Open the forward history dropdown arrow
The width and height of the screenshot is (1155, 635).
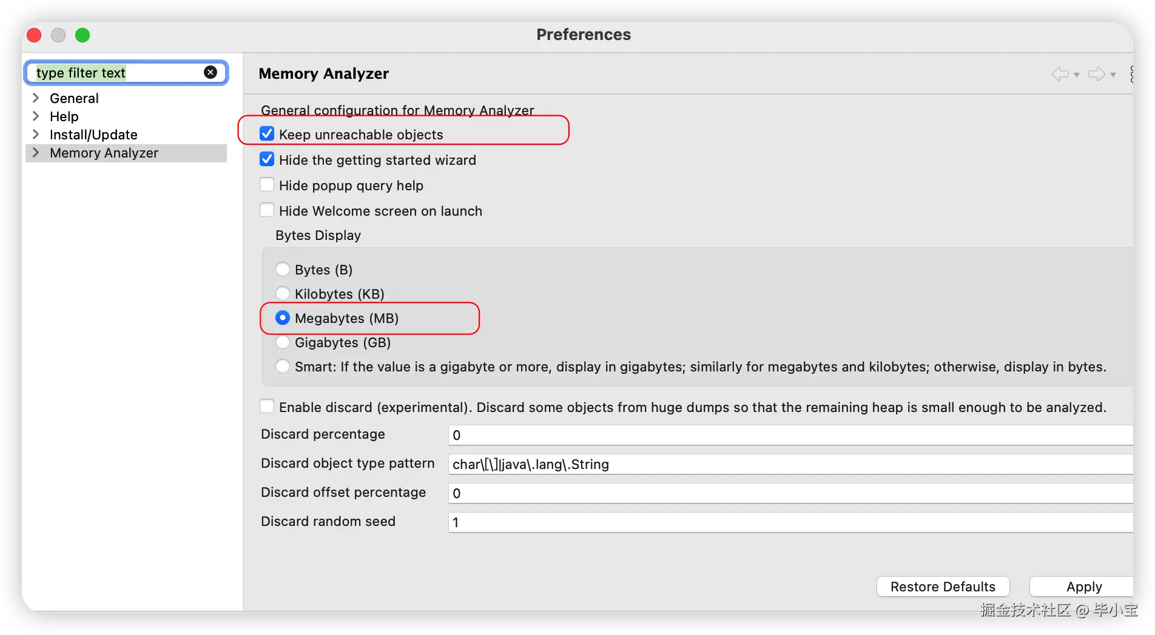tap(1113, 75)
